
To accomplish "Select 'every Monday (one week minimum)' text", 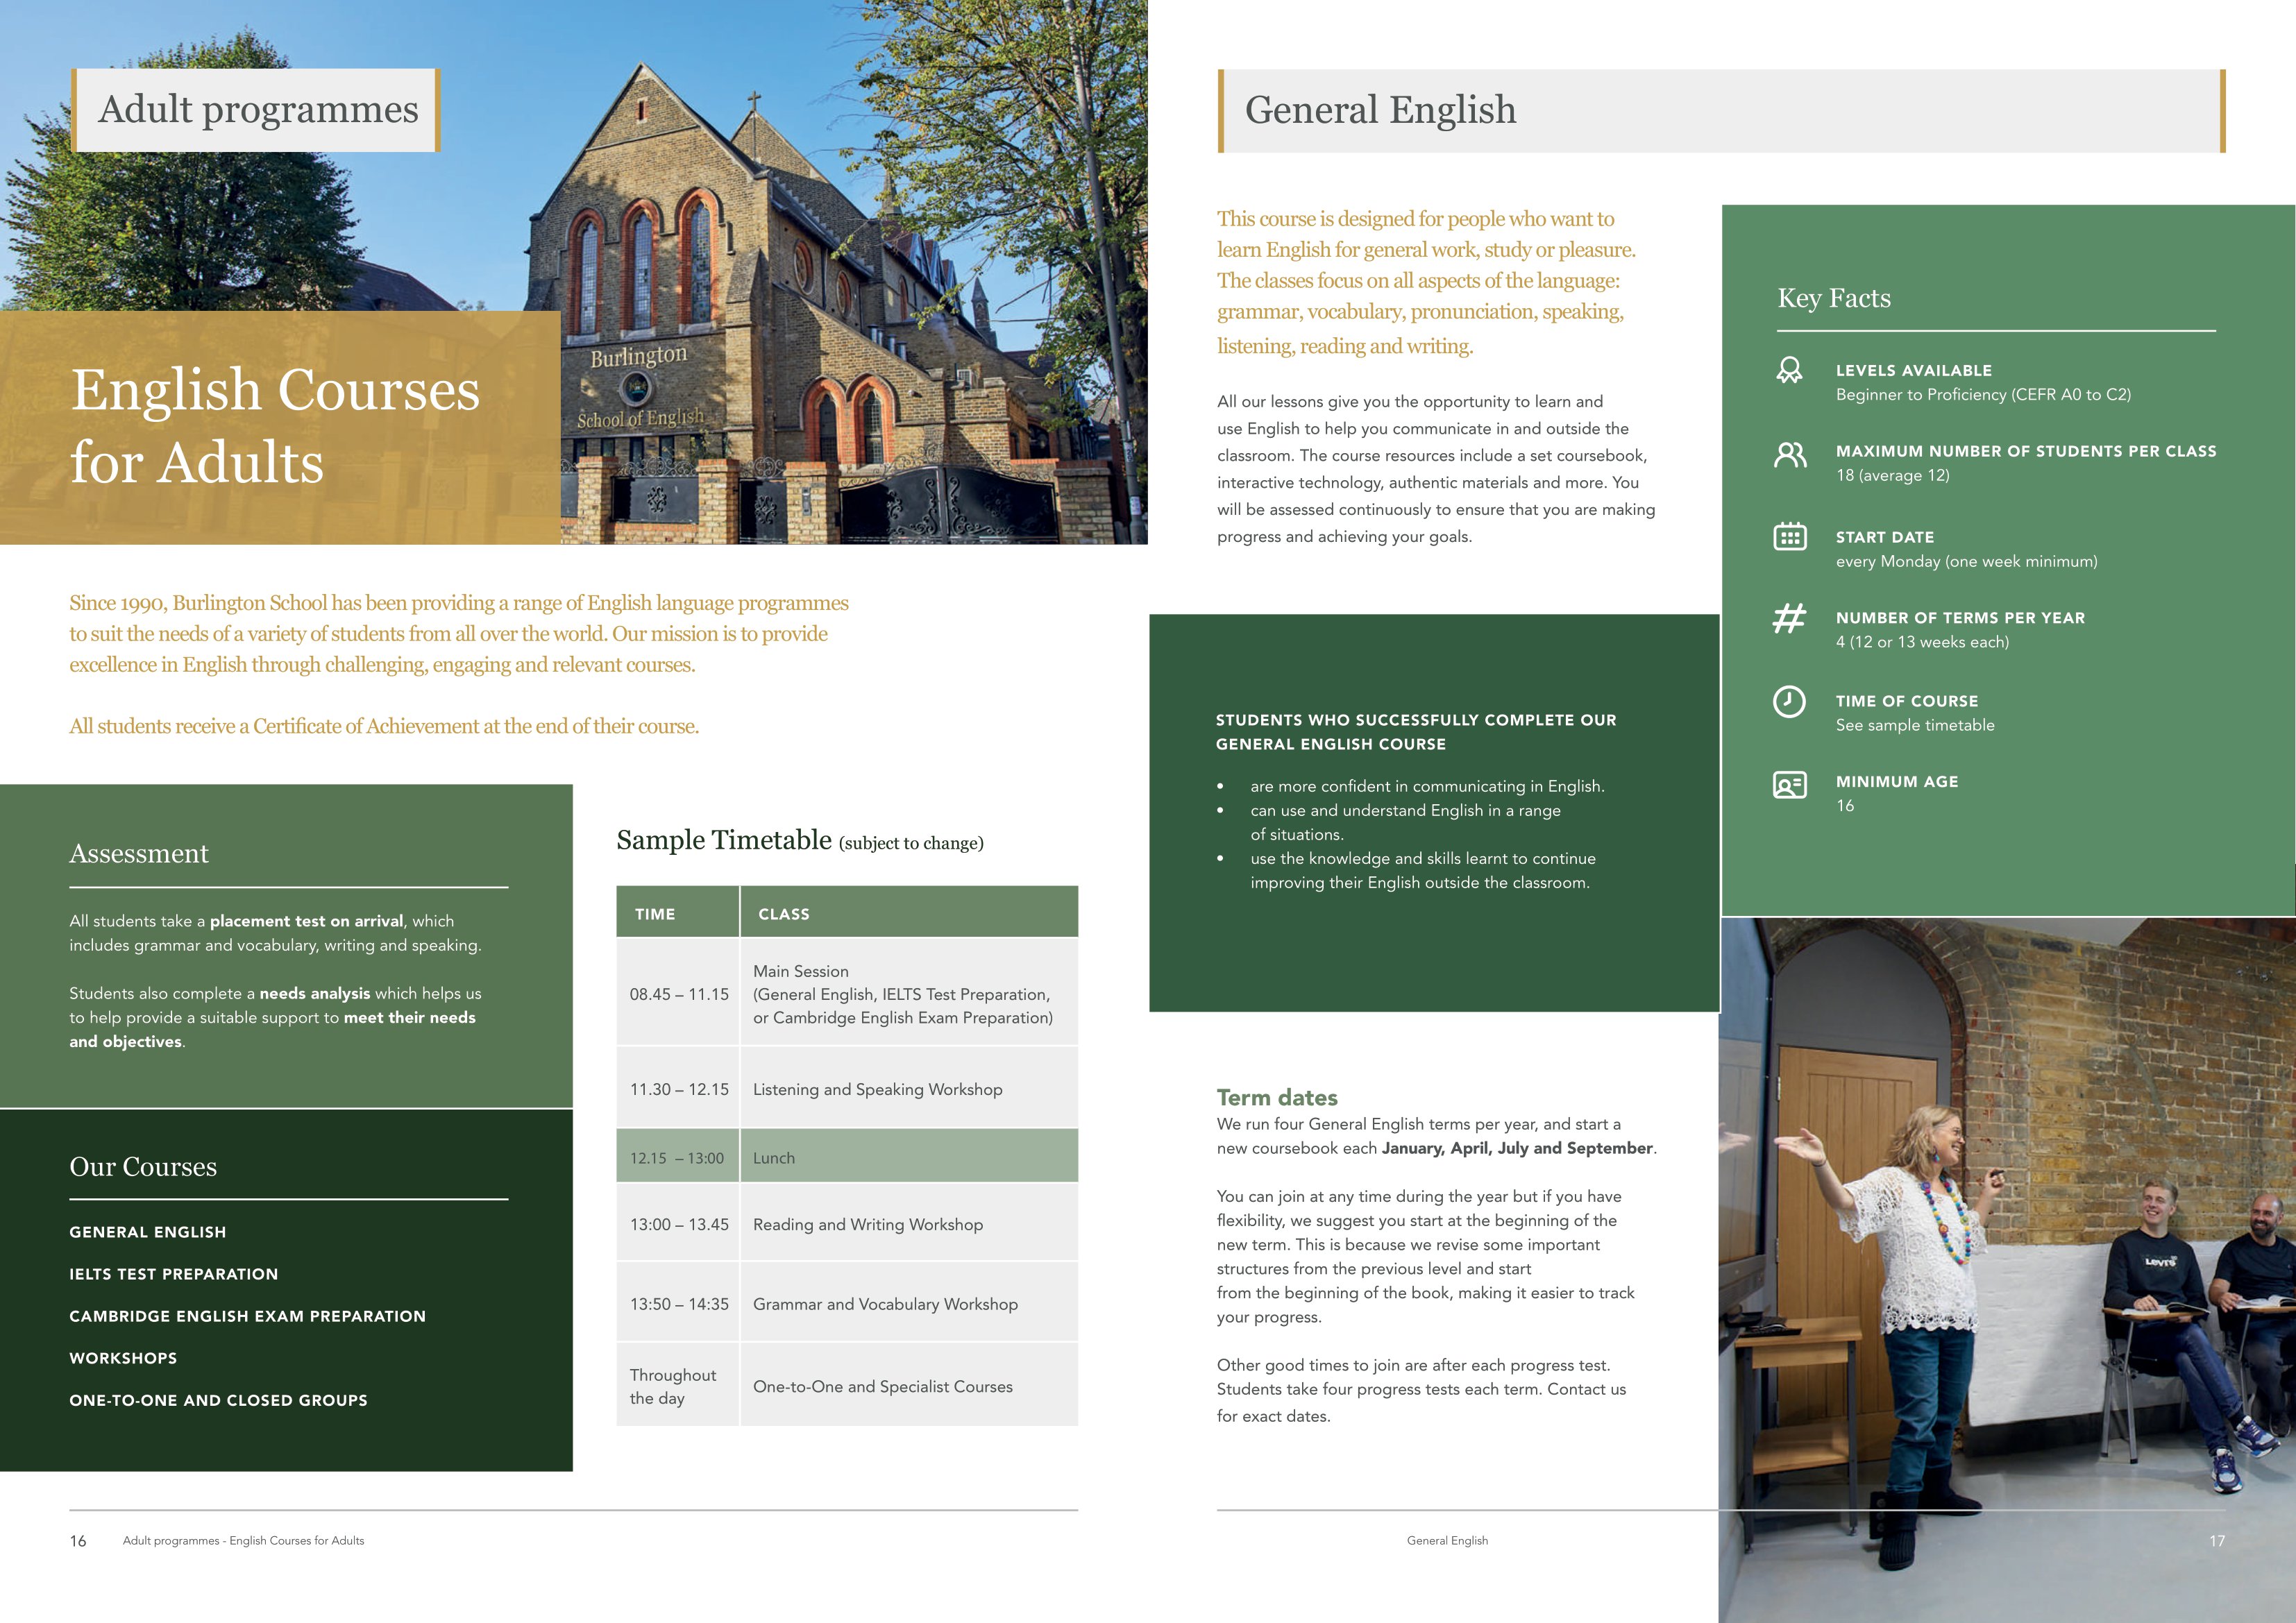I will [x=1966, y=561].
